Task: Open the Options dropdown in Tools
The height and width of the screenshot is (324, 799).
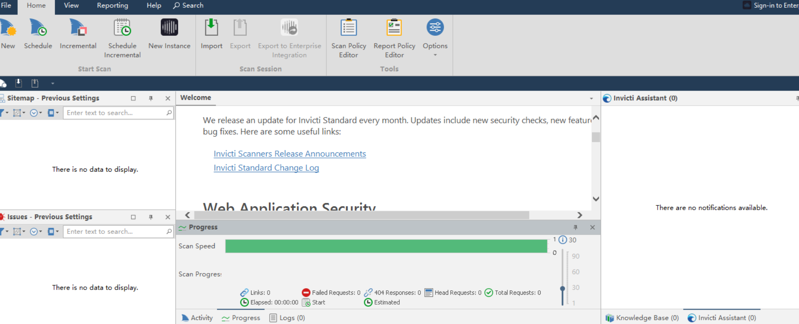Action: coord(435,38)
